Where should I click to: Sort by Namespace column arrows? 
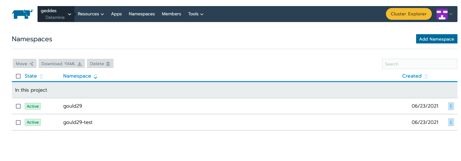[96, 76]
